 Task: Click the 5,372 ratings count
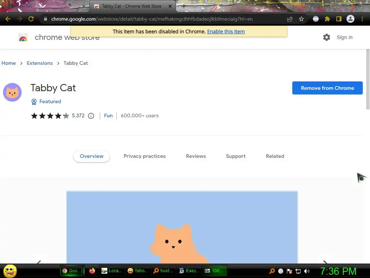coord(78,115)
